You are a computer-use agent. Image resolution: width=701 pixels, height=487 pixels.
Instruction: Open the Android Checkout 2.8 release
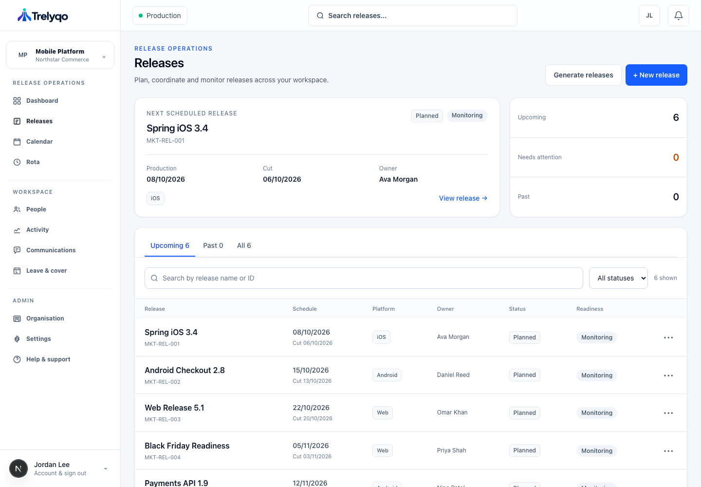tap(184, 370)
